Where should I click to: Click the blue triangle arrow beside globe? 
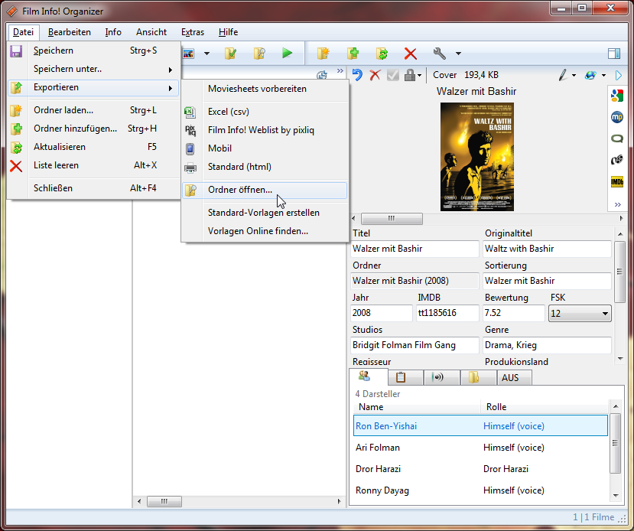pos(618,75)
